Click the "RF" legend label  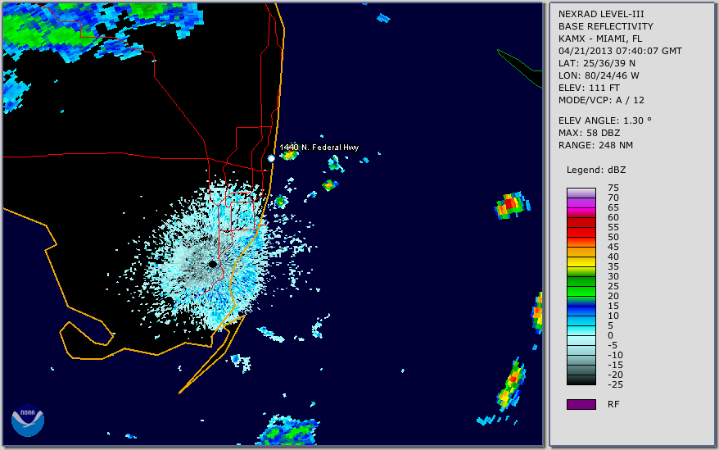[x=613, y=404]
